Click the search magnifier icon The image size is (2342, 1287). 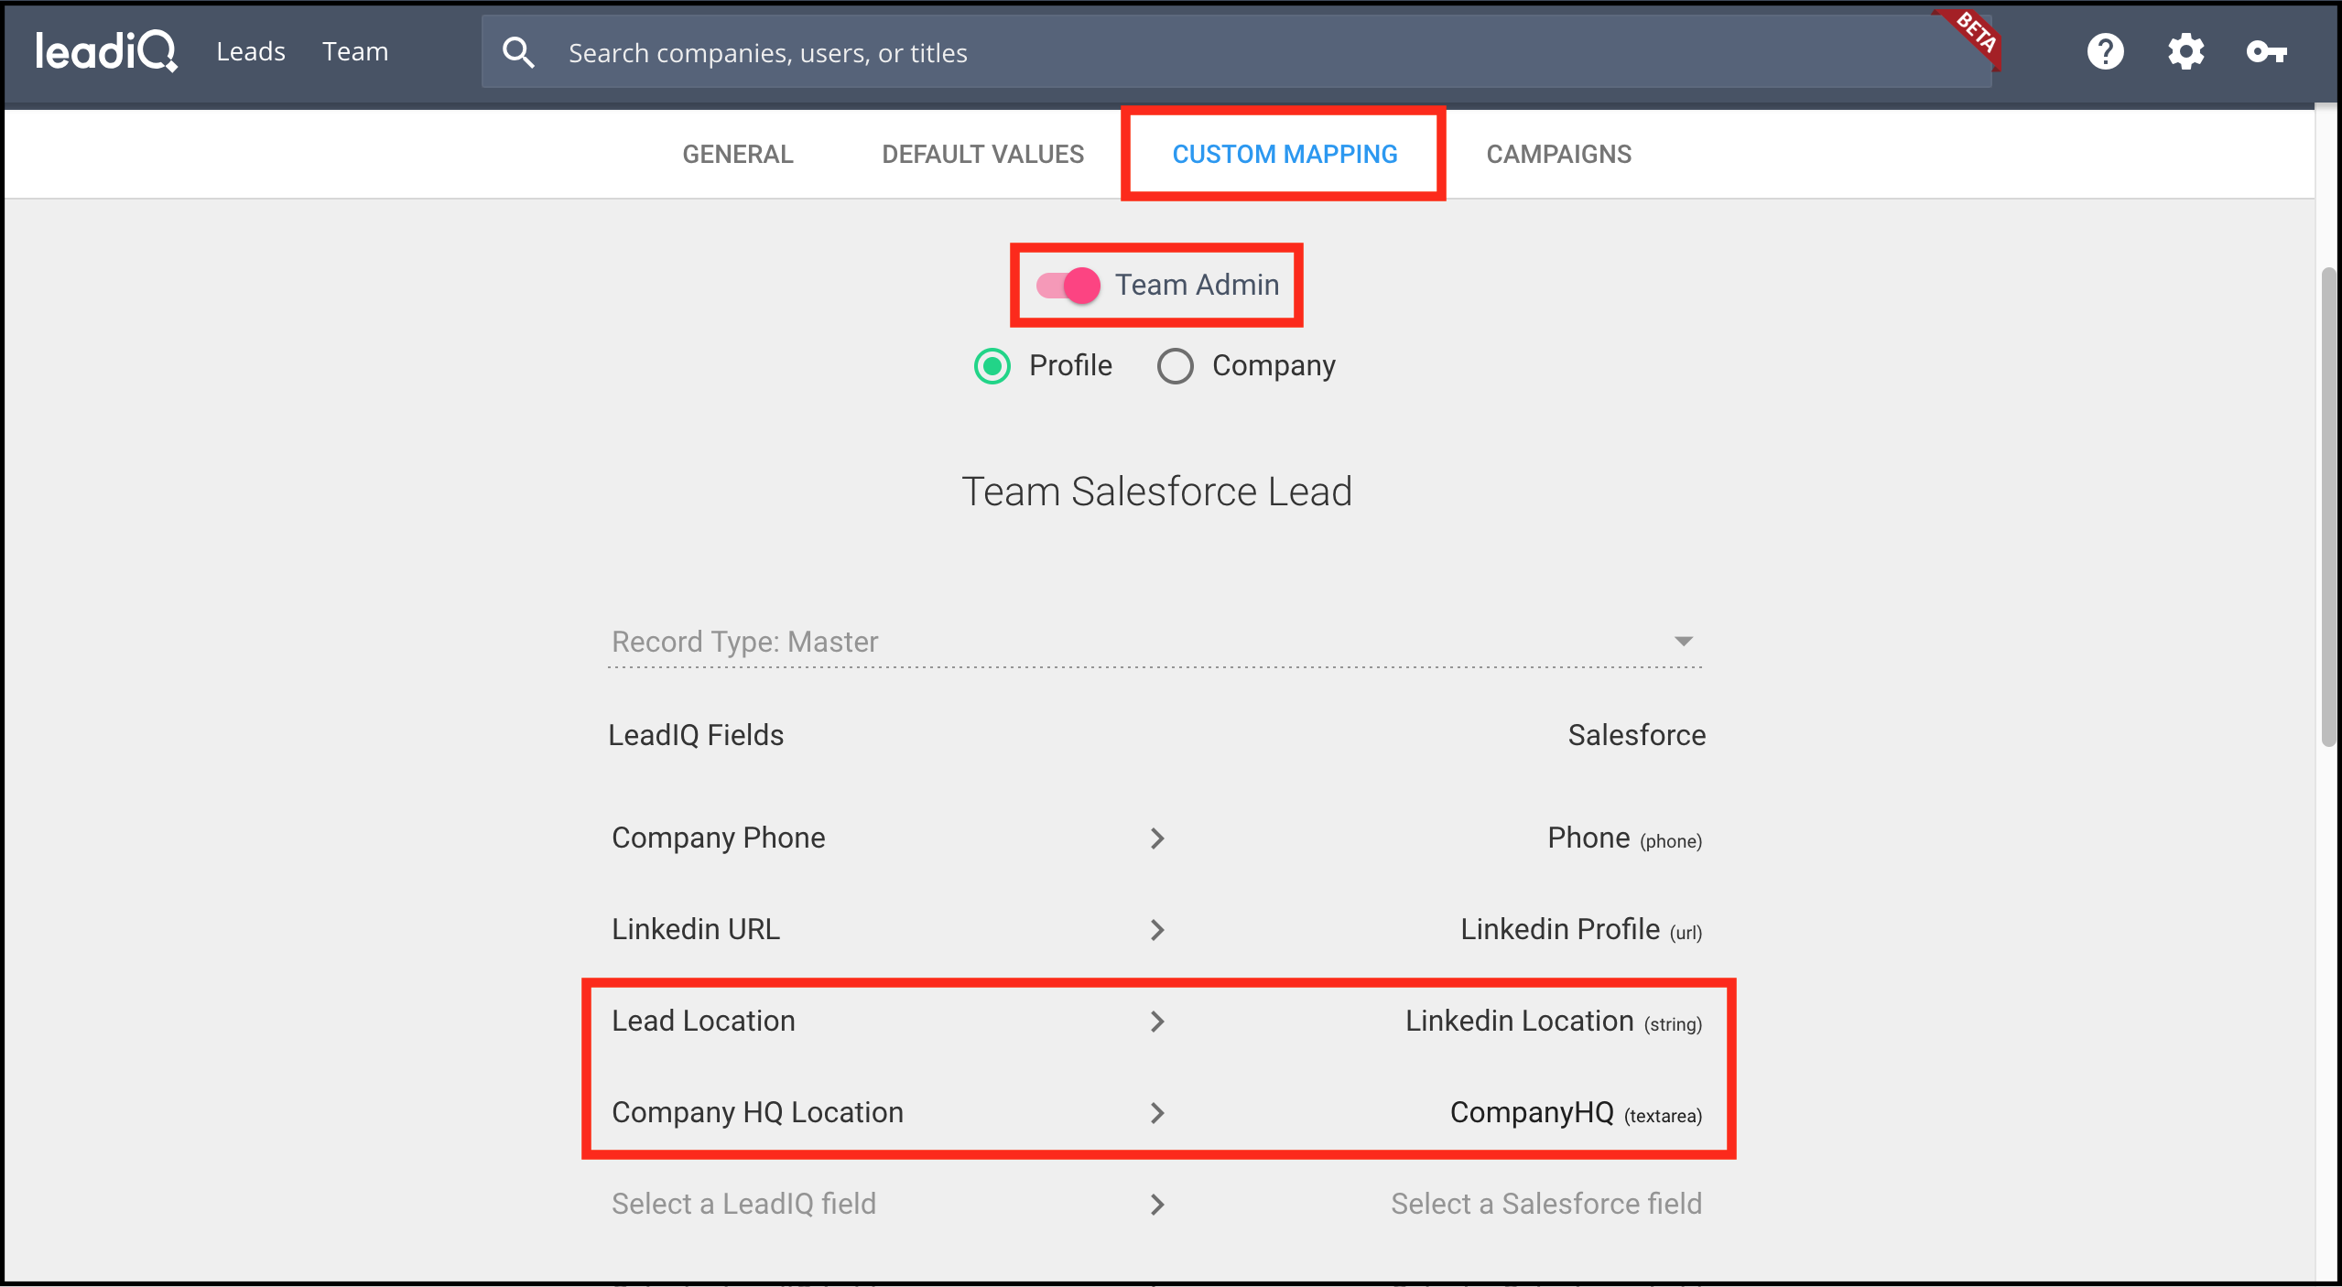[x=518, y=52]
